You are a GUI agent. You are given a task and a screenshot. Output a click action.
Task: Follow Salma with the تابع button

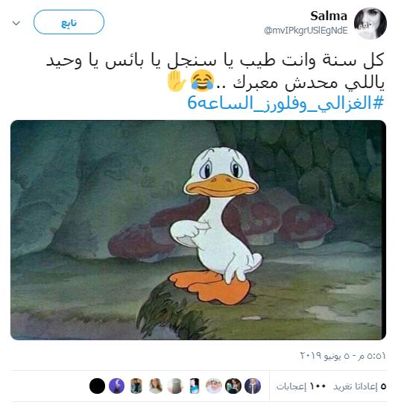click(69, 22)
